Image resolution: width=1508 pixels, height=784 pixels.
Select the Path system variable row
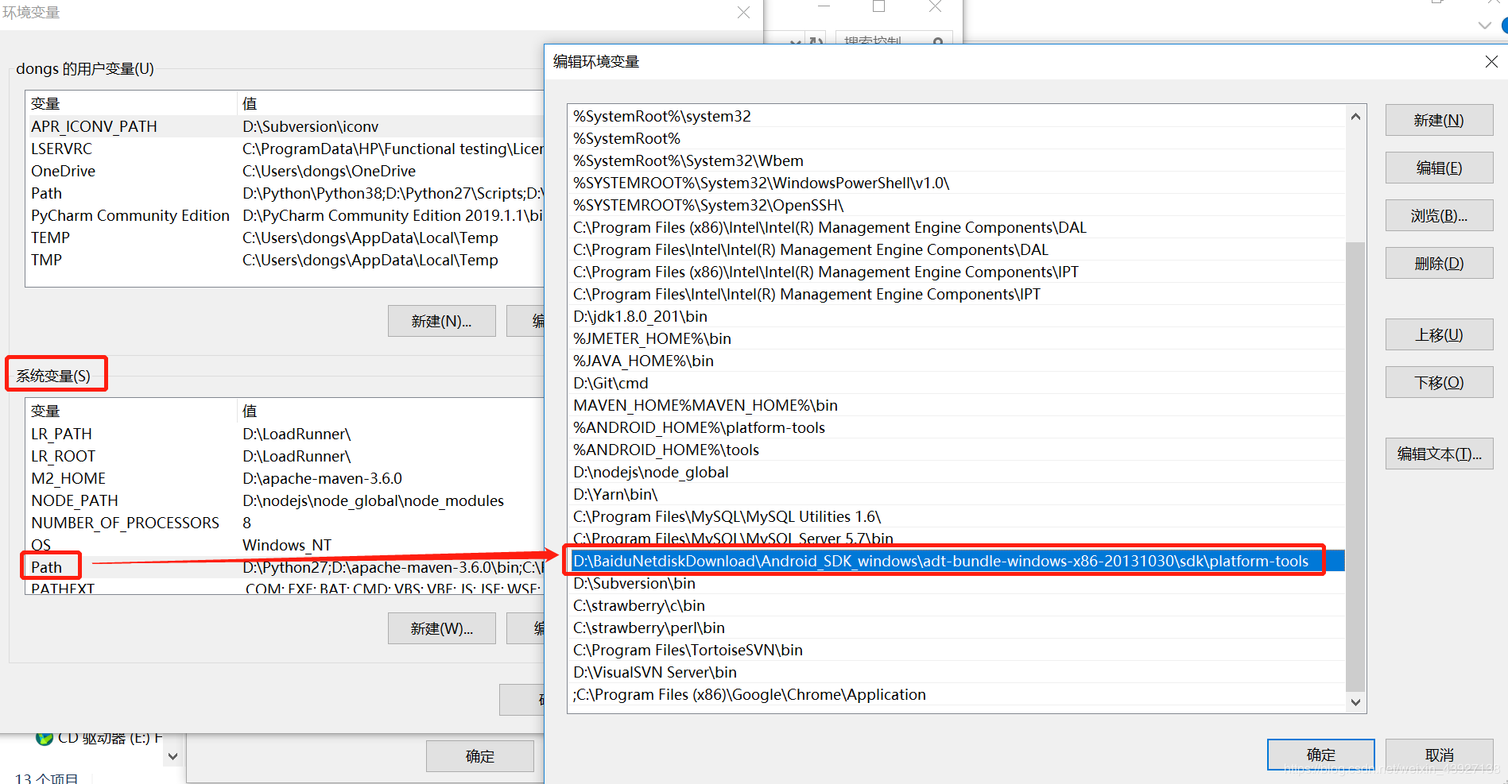[x=47, y=567]
